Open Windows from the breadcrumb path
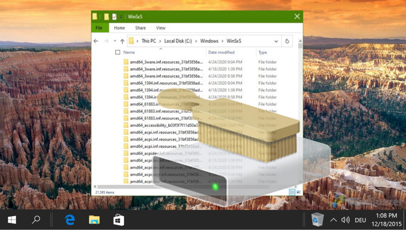The image size is (406, 230). tap(209, 41)
